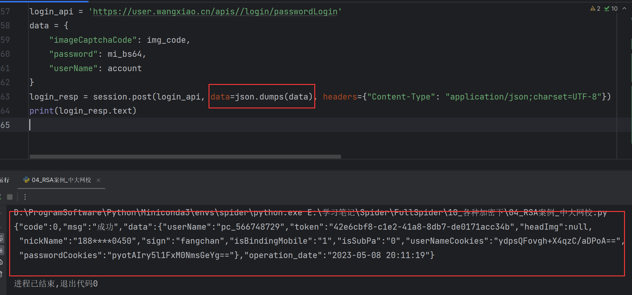Click the gutter at line 60
Viewport: 632px width, 295px height.
click(x=5, y=54)
